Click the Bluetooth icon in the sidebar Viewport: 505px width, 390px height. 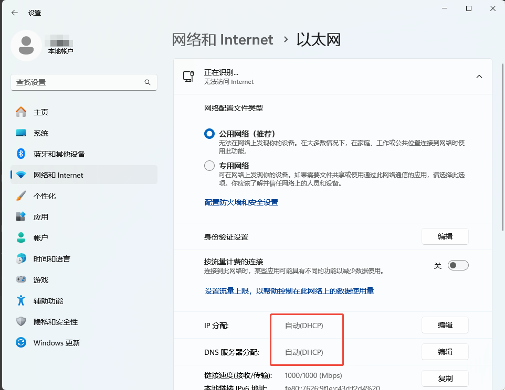coord(21,154)
